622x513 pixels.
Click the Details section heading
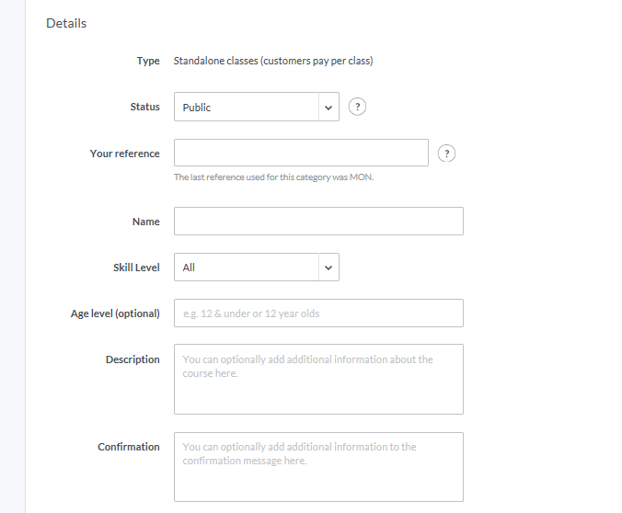66,23
